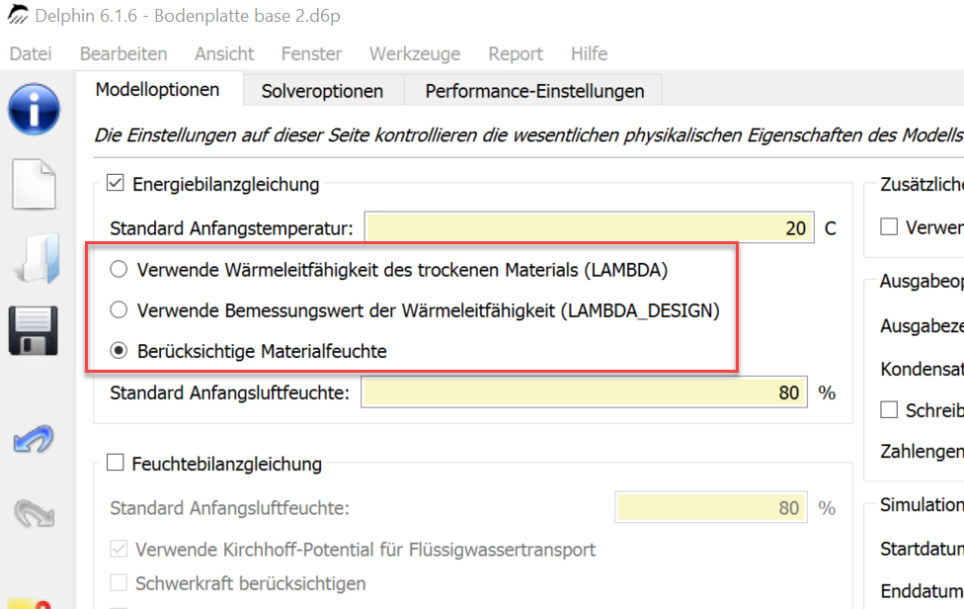Enable the Feuchtebilanzgleichung checkbox

[x=116, y=462]
